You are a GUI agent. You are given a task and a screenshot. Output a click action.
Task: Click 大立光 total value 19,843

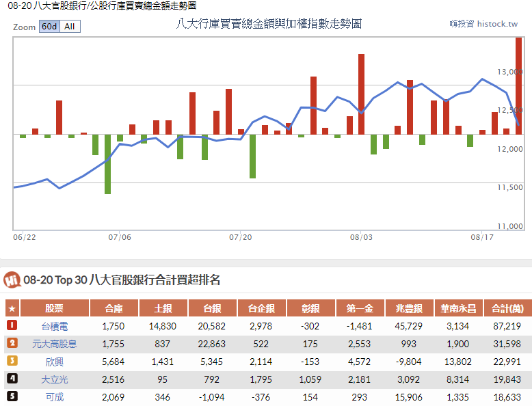click(x=507, y=379)
